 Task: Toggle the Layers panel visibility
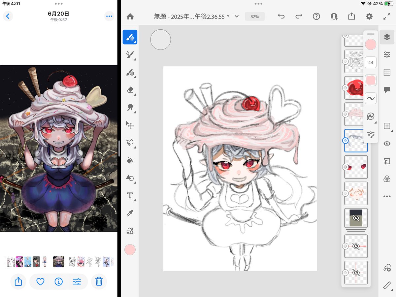click(387, 37)
